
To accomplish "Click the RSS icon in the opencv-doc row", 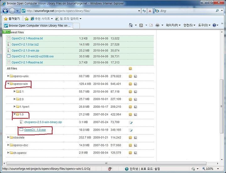I will [x=130, y=145].
